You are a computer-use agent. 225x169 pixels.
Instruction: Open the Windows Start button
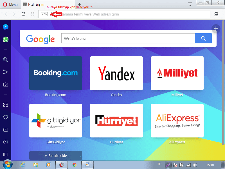pos(8,164)
